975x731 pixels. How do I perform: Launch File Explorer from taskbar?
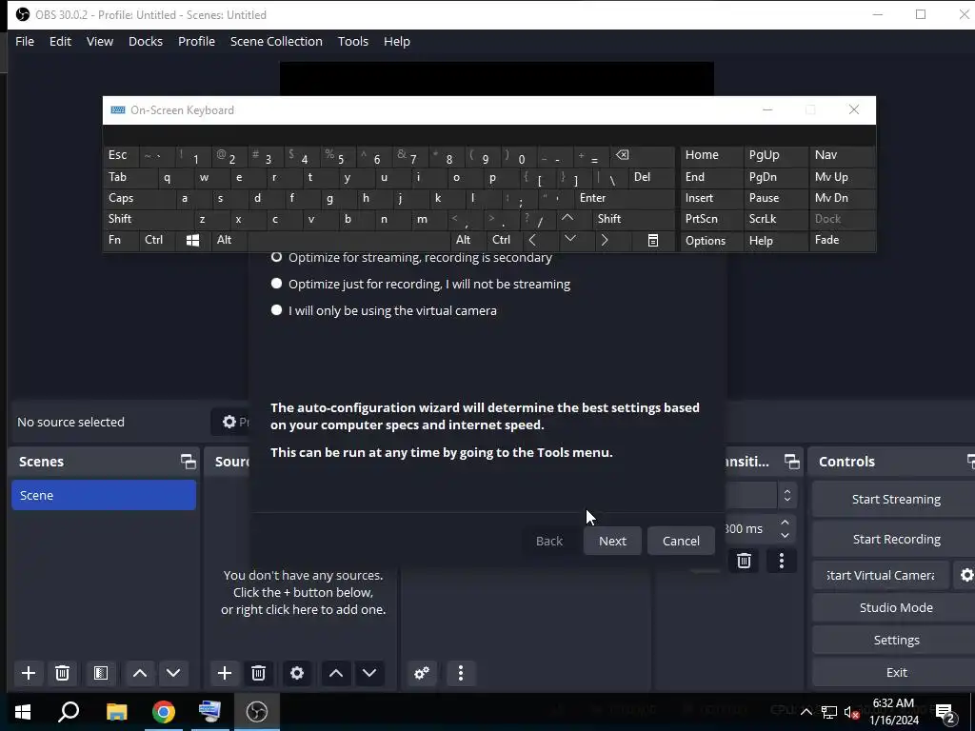click(x=116, y=712)
